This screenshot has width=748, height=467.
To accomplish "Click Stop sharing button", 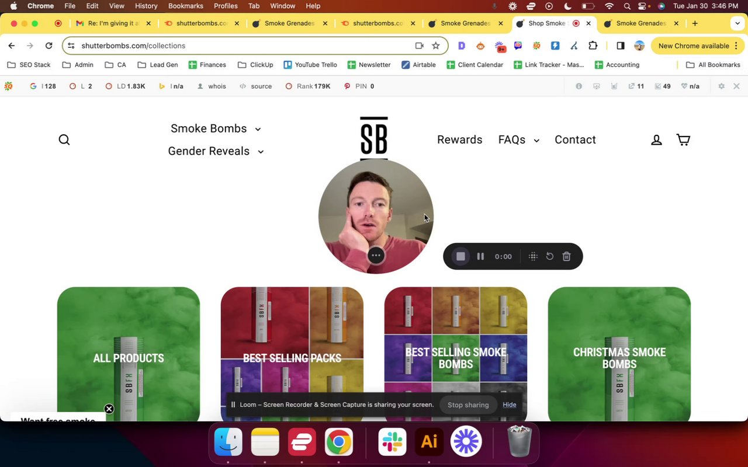I will (468, 405).
